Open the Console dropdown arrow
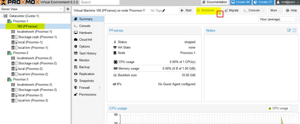The width and height of the screenshot is (300, 124). pos(264,11)
